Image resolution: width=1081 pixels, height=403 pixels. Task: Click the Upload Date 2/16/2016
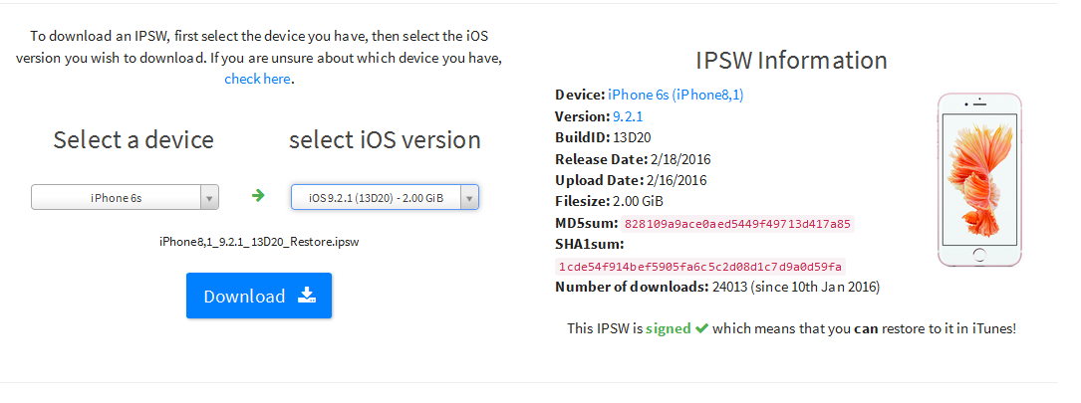[x=676, y=180]
